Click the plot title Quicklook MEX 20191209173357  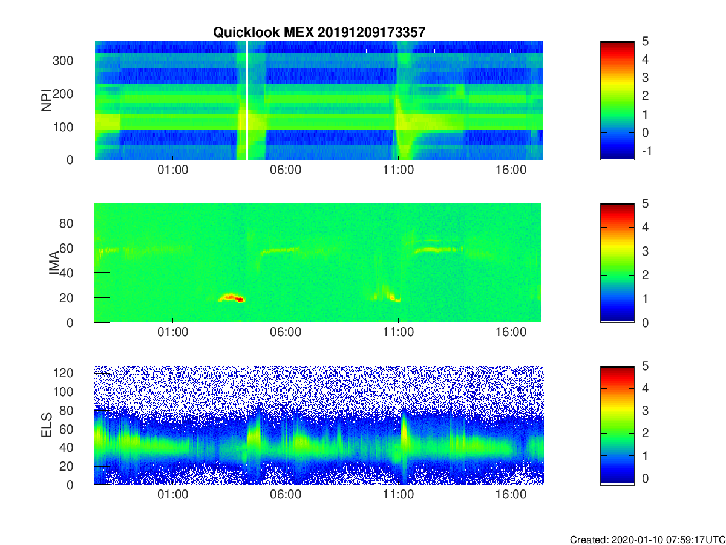[x=319, y=33]
